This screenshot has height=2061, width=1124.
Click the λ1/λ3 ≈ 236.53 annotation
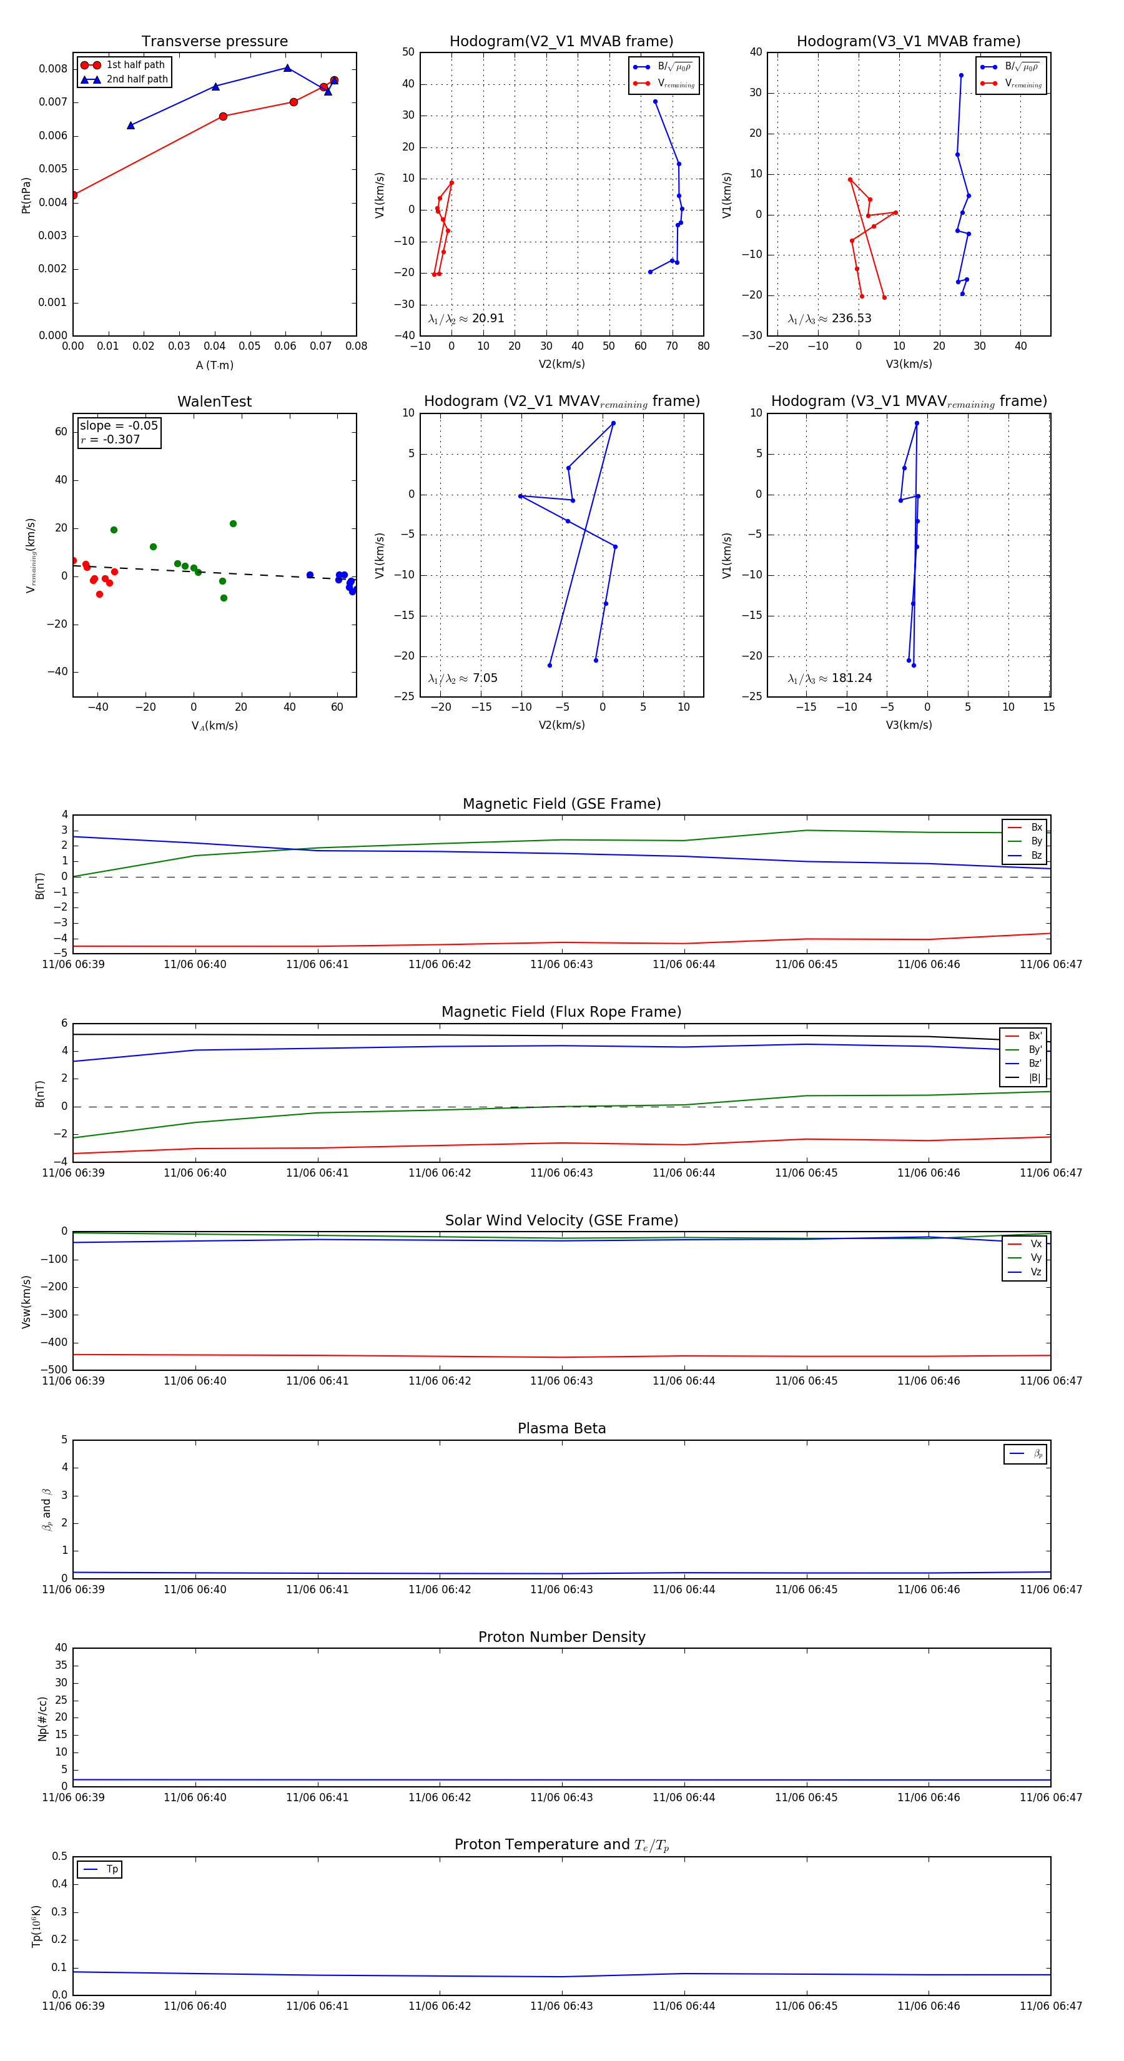[830, 319]
